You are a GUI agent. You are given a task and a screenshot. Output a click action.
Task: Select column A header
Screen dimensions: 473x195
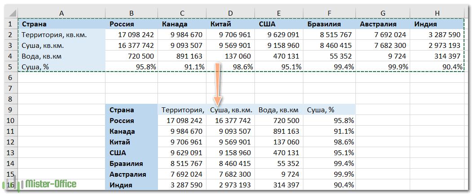[61, 13]
